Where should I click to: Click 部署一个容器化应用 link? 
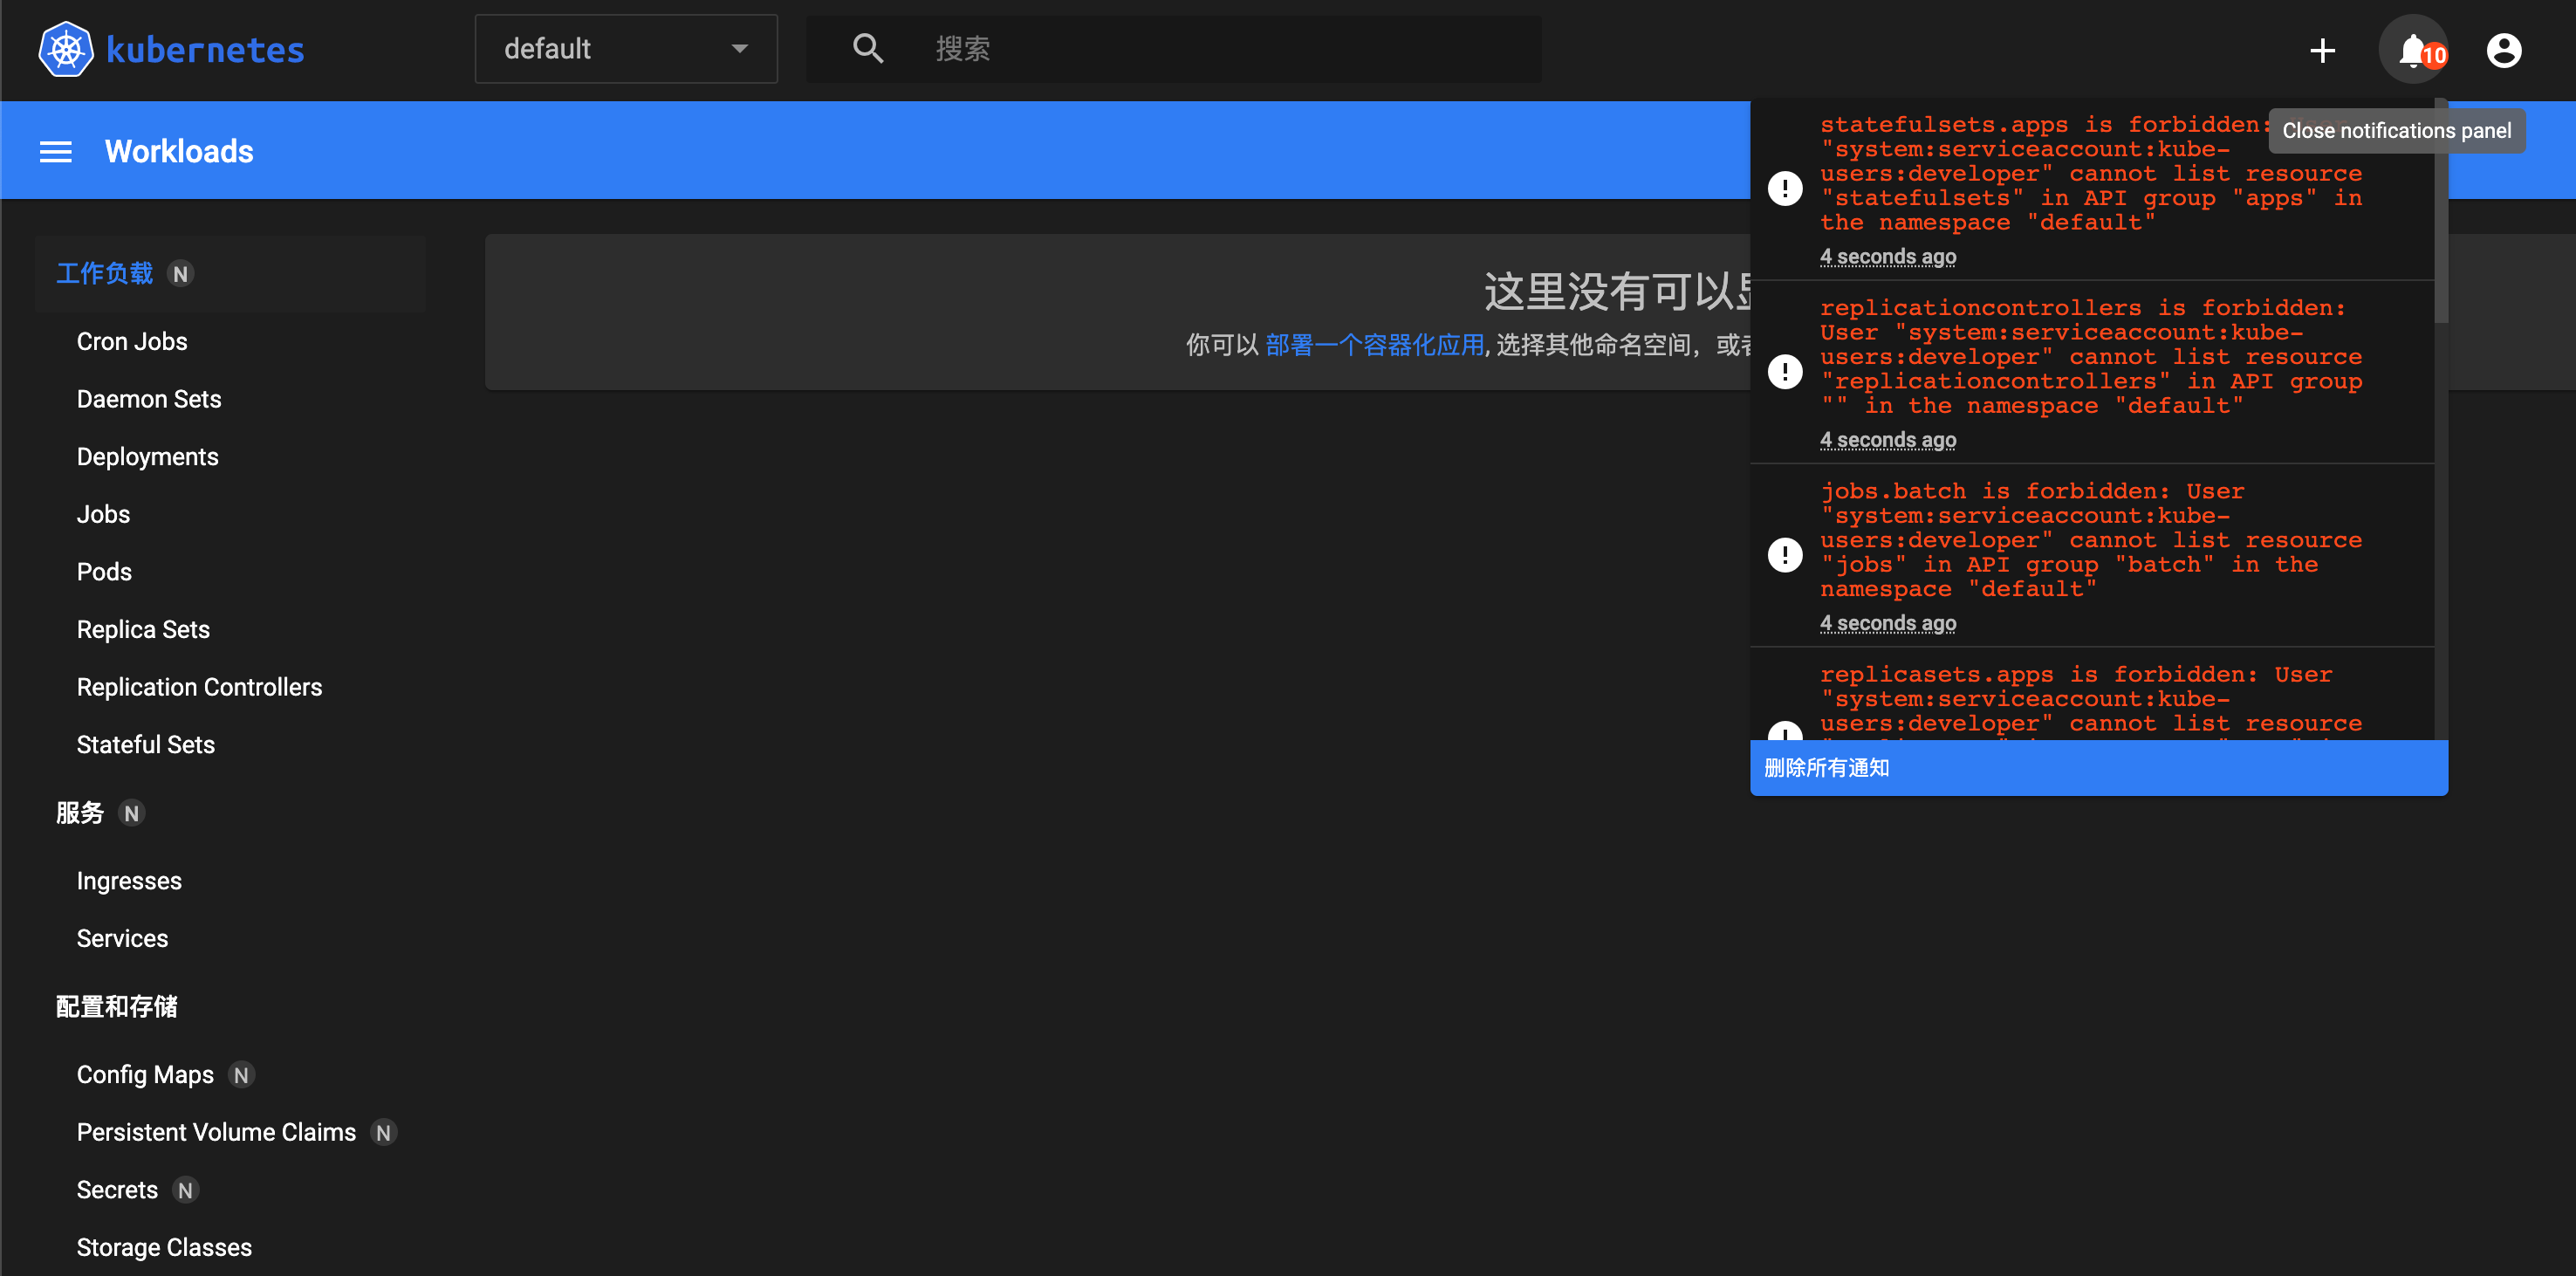(x=1374, y=345)
